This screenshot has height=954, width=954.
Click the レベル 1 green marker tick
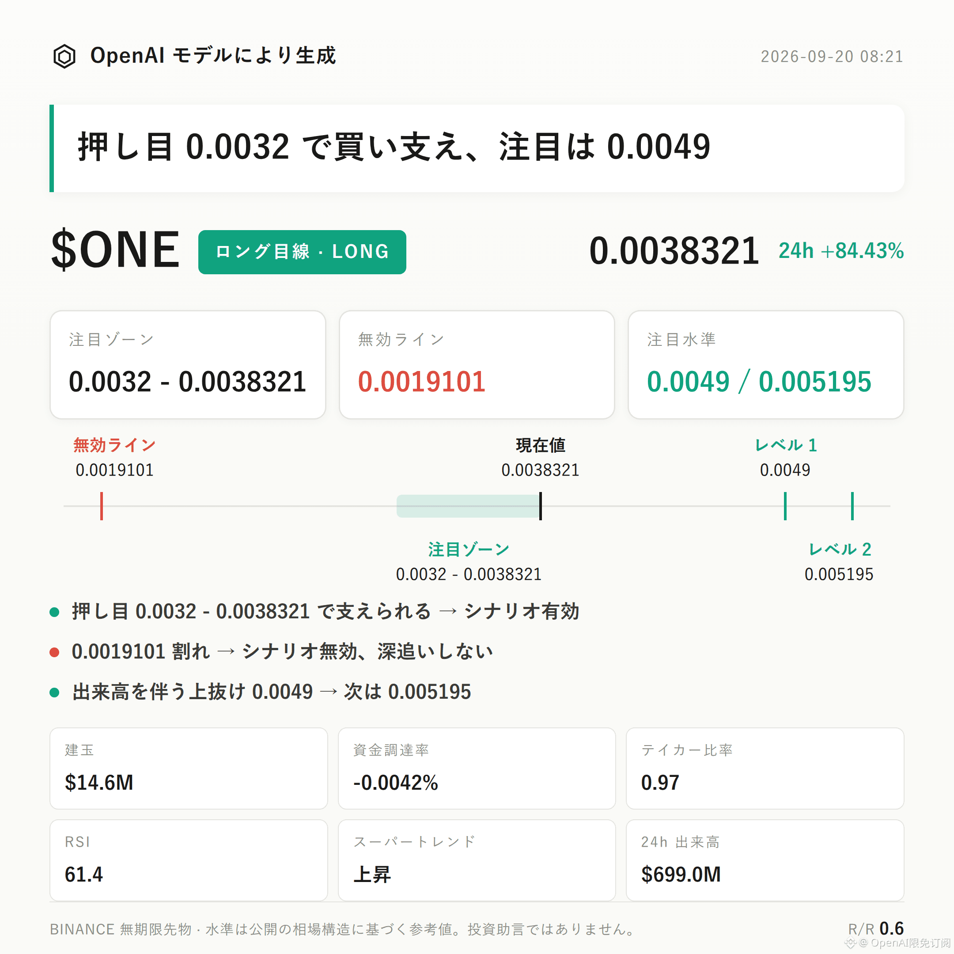coord(785,506)
